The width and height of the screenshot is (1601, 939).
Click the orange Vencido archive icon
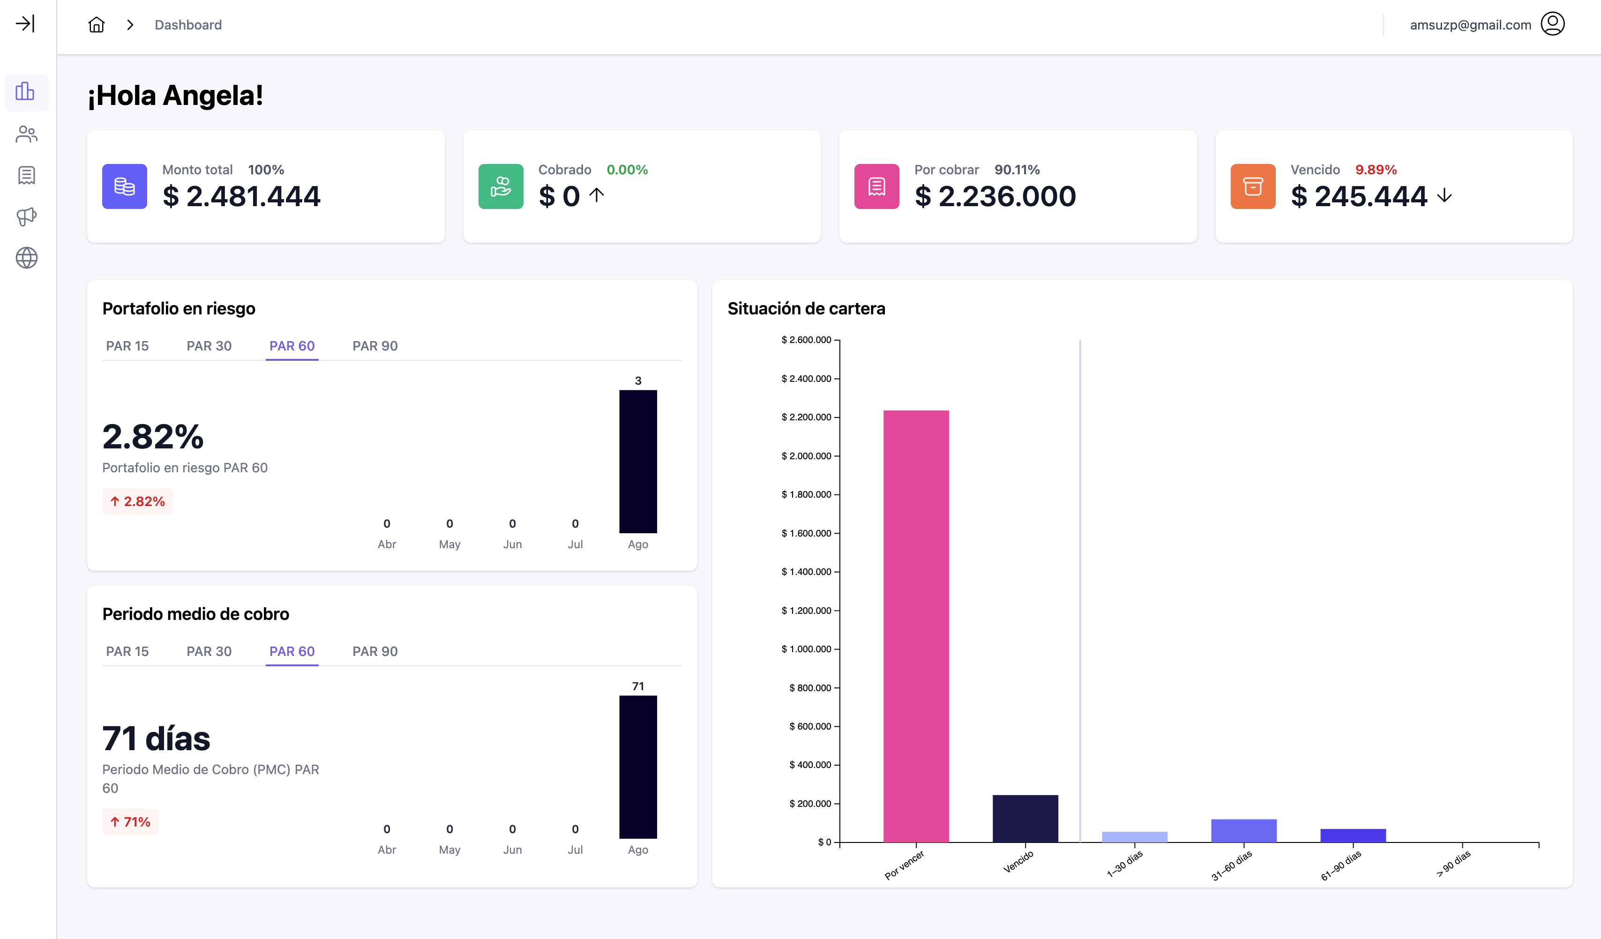click(1252, 187)
